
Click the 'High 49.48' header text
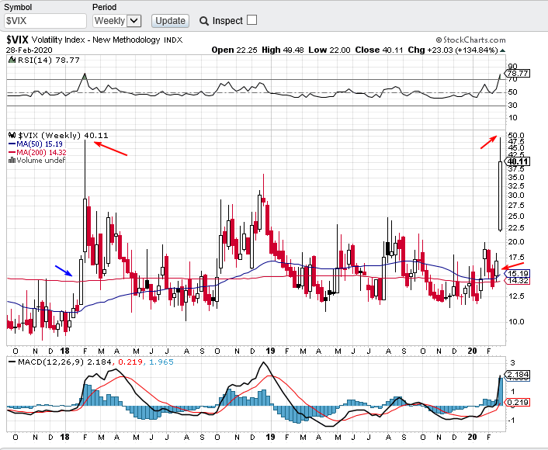coord(283,50)
